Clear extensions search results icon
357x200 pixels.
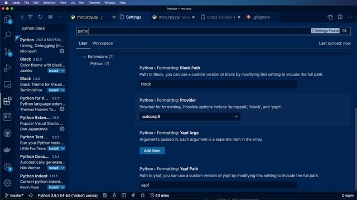click(50, 17)
